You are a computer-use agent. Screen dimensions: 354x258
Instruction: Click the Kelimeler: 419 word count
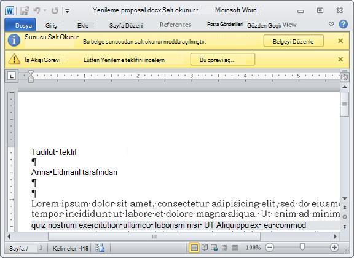71,248
